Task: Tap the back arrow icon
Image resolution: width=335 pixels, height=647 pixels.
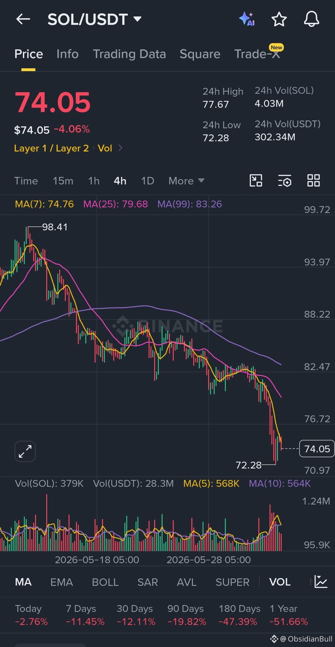Action: [23, 19]
